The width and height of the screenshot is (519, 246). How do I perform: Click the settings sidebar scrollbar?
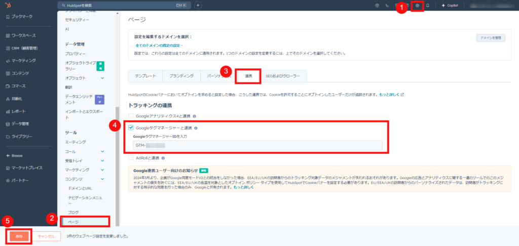[x=117, y=166]
